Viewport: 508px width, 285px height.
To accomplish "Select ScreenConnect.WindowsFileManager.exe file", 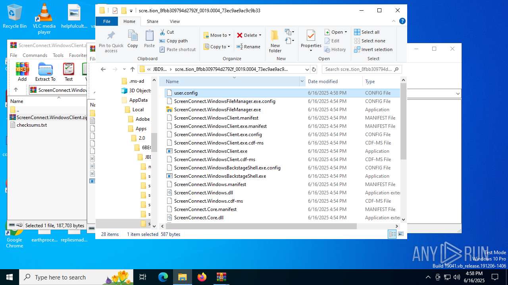I will click(282, 110).
